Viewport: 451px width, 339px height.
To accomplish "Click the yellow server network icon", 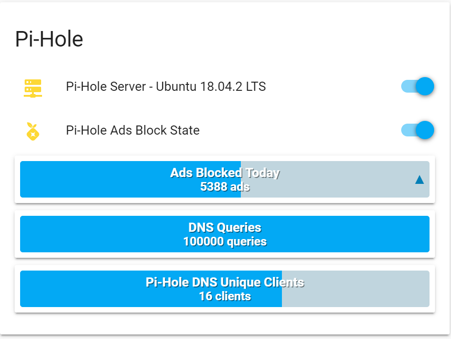I will tap(33, 88).
